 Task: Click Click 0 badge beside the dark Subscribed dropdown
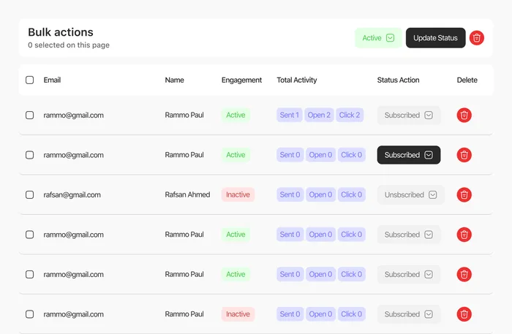coord(351,155)
